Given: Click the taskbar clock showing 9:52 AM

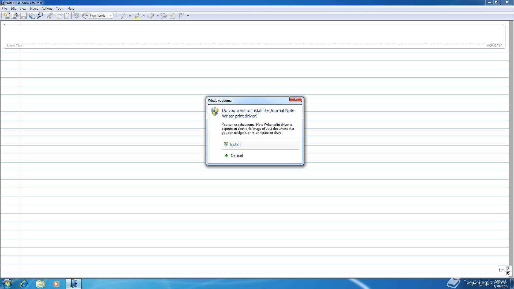Looking at the screenshot, I should [x=500, y=284].
